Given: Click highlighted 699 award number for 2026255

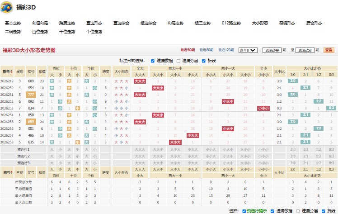Looking at the screenshot, I should (31, 122).
